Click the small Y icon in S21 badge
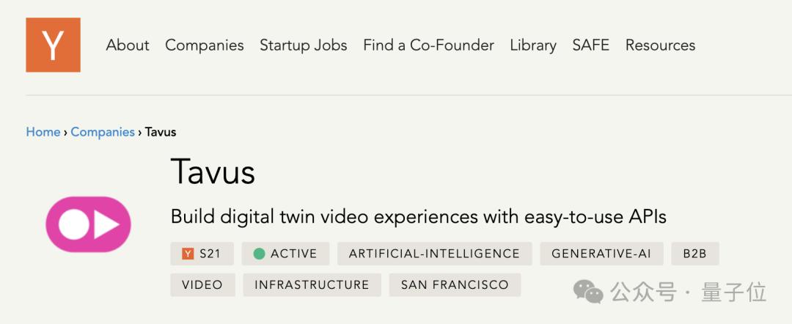The height and width of the screenshot is (324, 792). pos(188,254)
